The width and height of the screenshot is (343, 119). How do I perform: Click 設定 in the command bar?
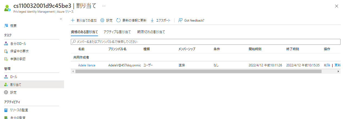click(106, 20)
